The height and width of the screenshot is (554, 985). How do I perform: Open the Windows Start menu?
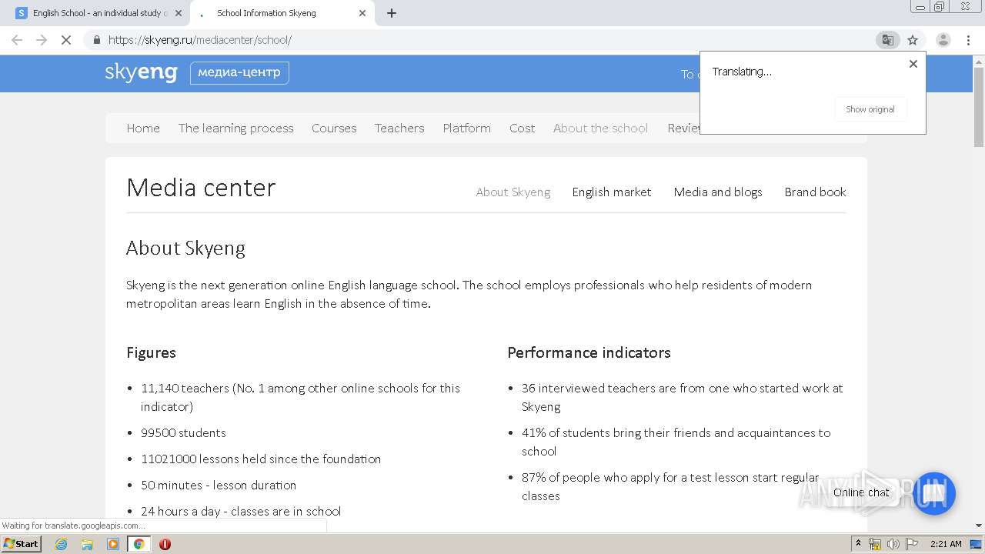click(22, 544)
